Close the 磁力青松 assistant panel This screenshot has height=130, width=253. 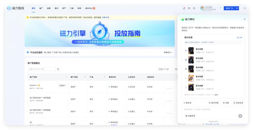point(245,19)
